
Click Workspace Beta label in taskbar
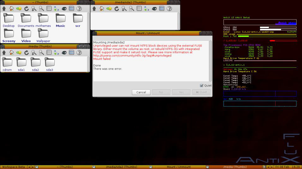(14, 167)
